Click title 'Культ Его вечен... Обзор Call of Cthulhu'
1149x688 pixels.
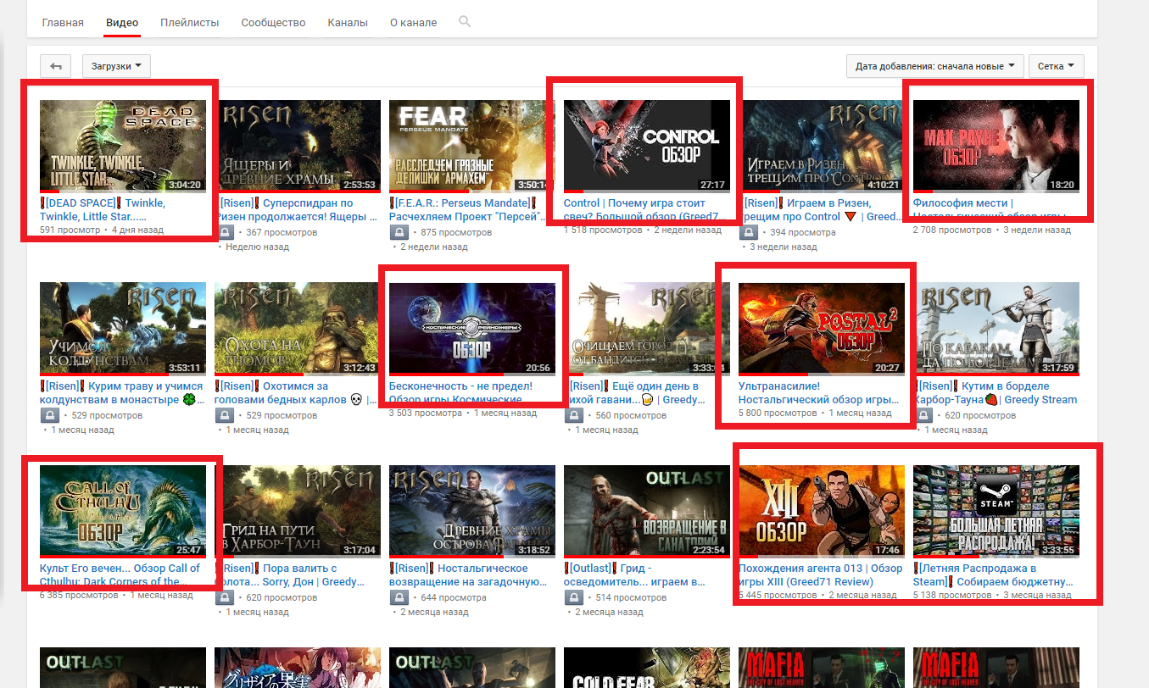tap(120, 574)
